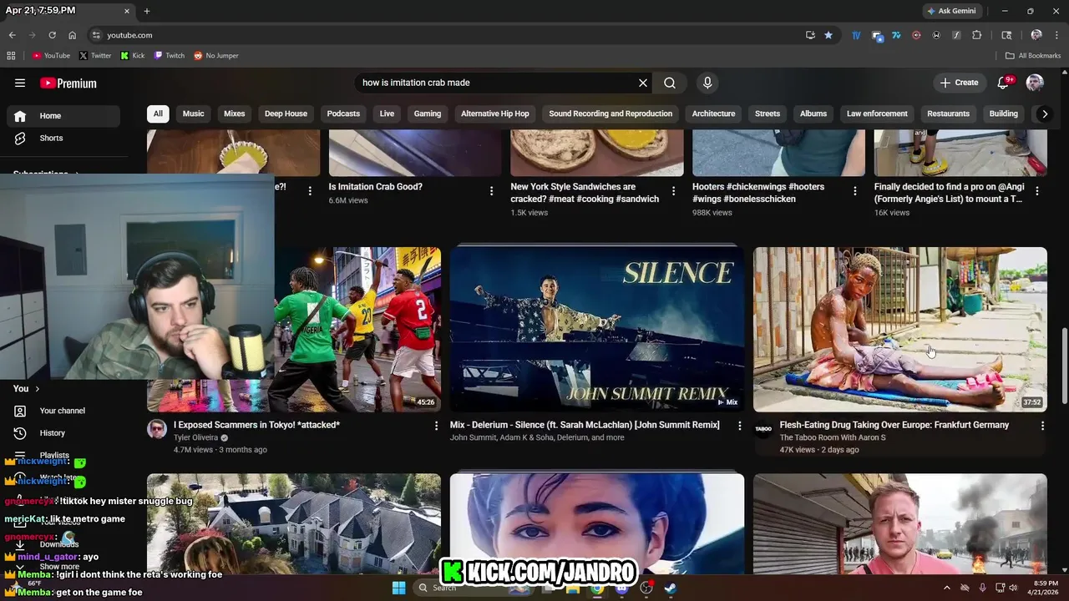The image size is (1069, 601).
Task: Show hidden system tray icons
Action: (x=947, y=588)
